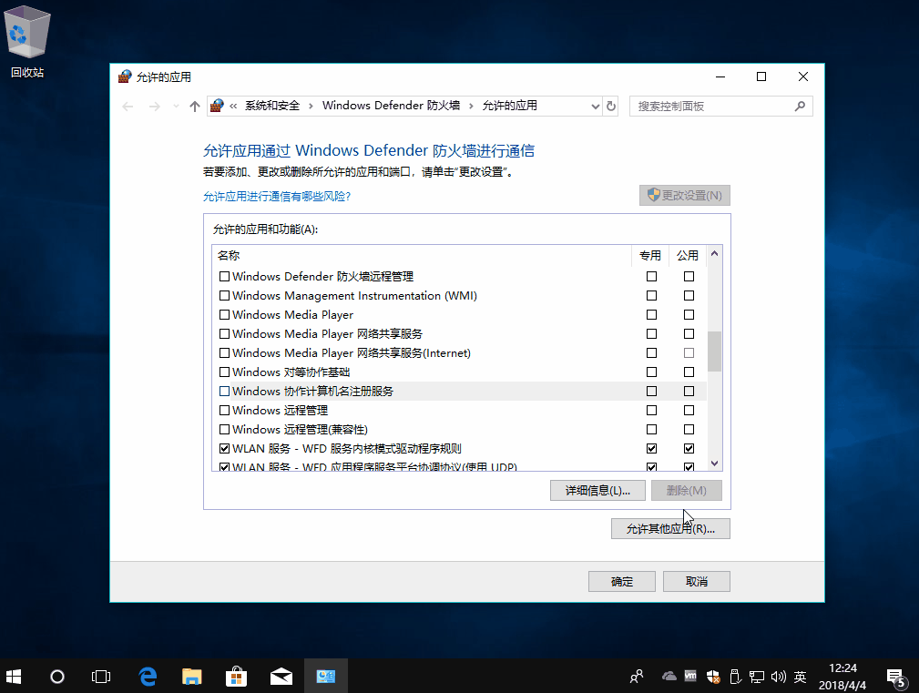Open Windows Defender tray icon
This screenshot has height=693, width=919.
click(712, 677)
